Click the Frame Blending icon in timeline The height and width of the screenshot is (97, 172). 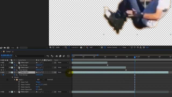point(60,56)
